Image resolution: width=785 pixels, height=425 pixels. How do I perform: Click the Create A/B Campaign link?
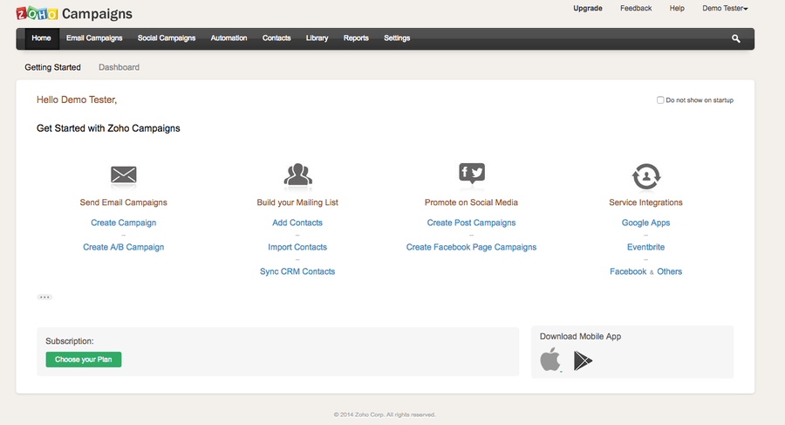tap(124, 247)
